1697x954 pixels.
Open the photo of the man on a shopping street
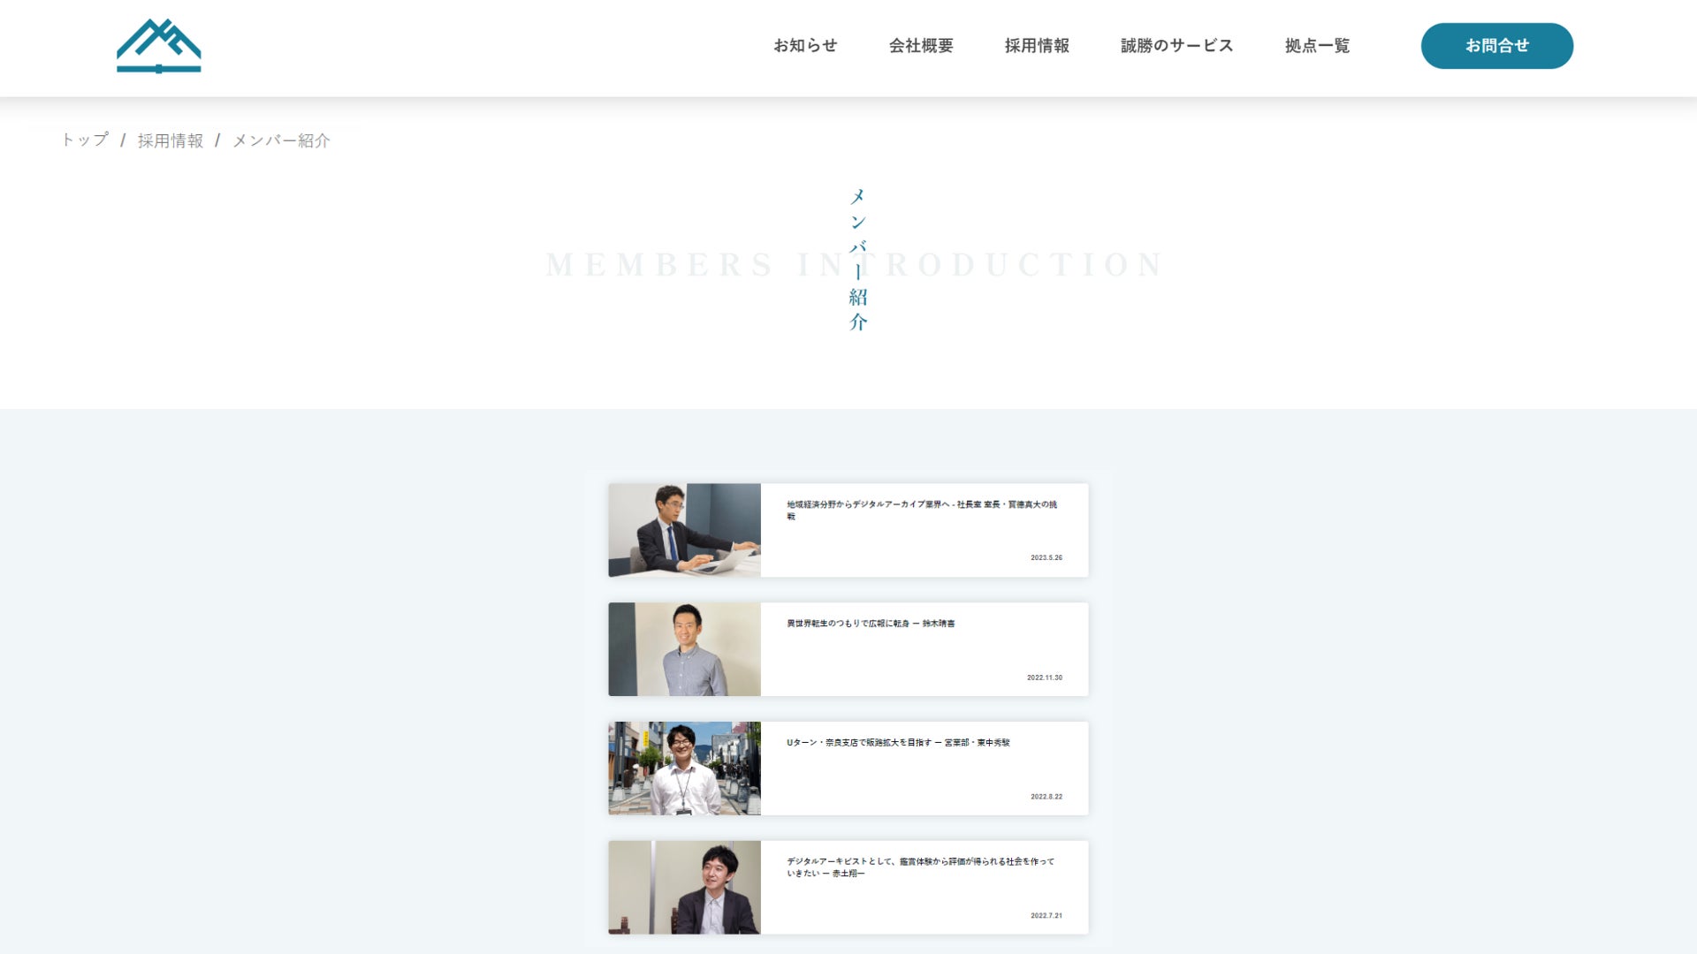pos(684,768)
